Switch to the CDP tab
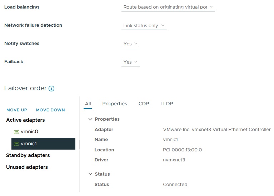 point(144,104)
